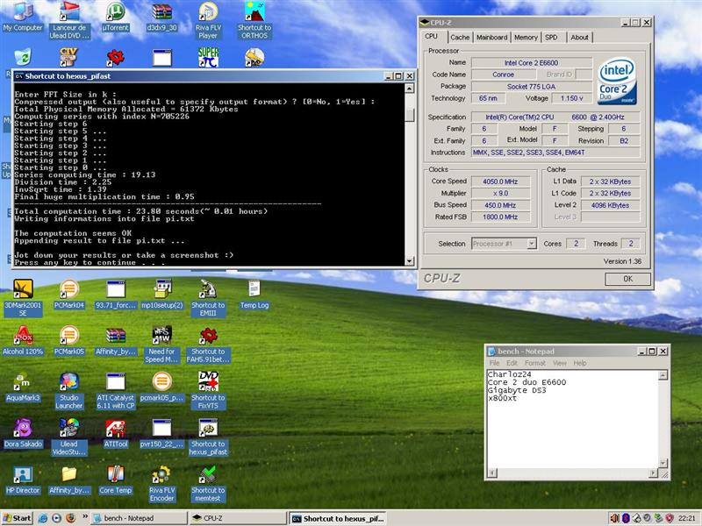This screenshot has width=702, height=526.
Task: Expand quick launch overflow chevron
Action: 84,516
